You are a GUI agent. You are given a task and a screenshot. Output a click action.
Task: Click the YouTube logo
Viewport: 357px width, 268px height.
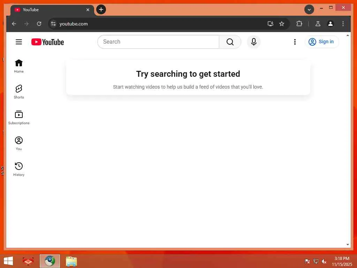(x=47, y=42)
